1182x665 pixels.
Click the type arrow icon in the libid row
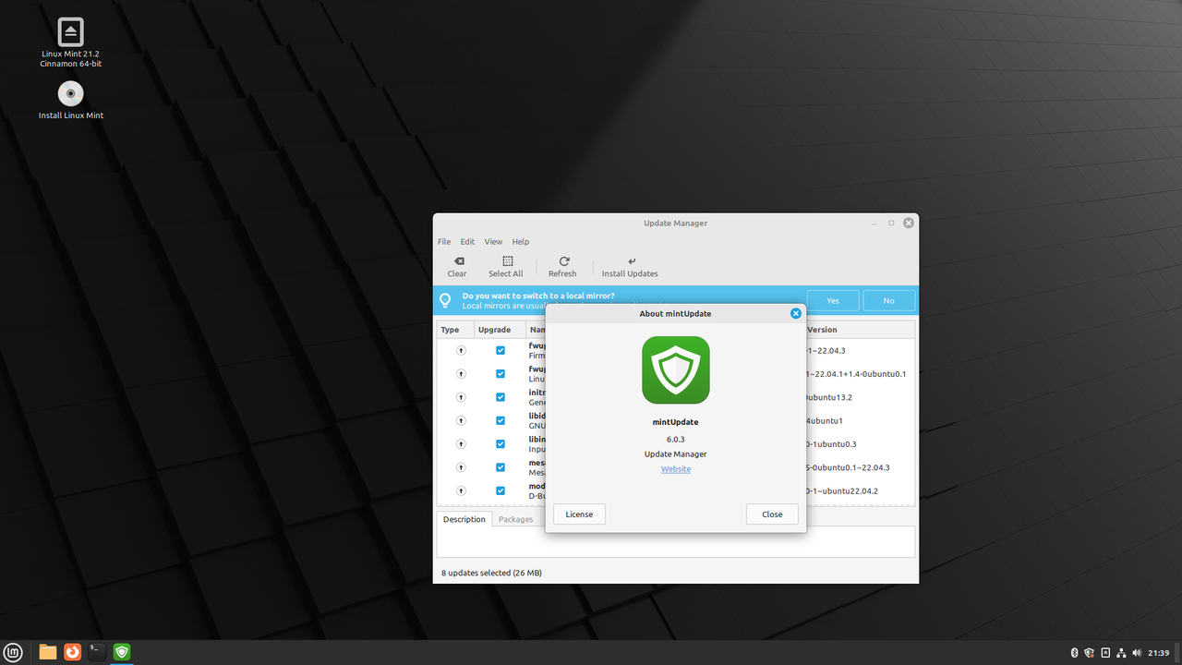pyautogui.click(x=461, y=420)
